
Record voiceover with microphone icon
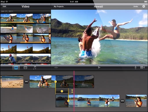(x=136, y=67)
